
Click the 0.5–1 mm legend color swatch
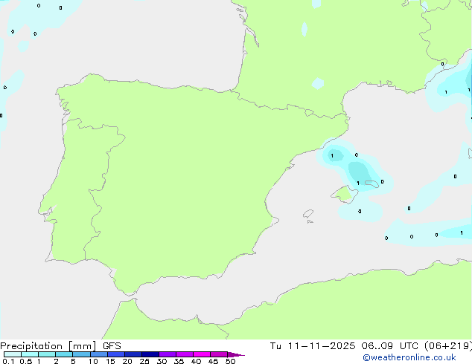pyautogui.click(x=30, y=354)
